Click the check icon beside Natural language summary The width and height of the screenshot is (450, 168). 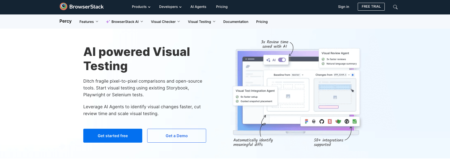pyautogui.click(x=323, y=64)
